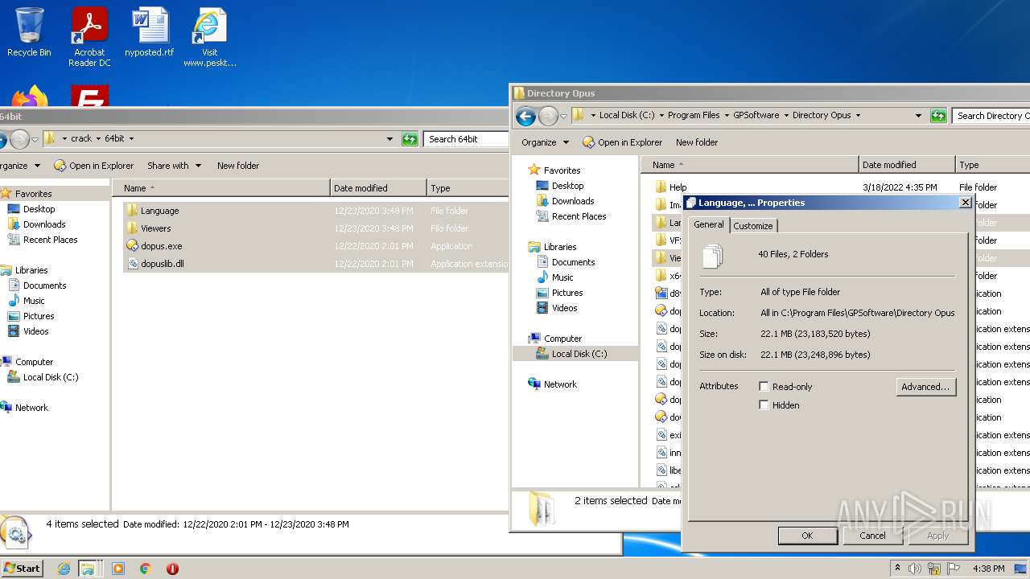Open the Start menu
Viewport: 1030px width, 579px height.
(22, 569)
